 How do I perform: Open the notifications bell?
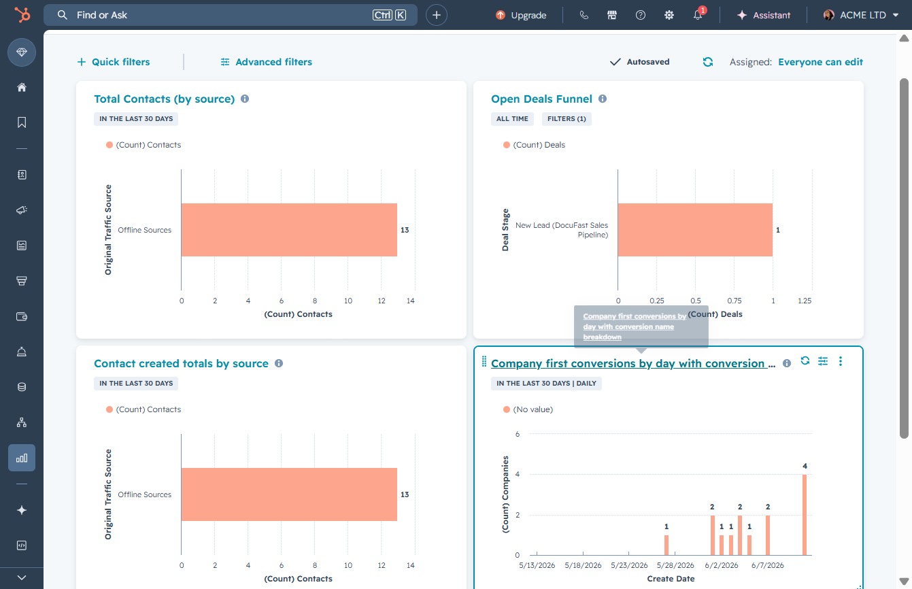698,15
